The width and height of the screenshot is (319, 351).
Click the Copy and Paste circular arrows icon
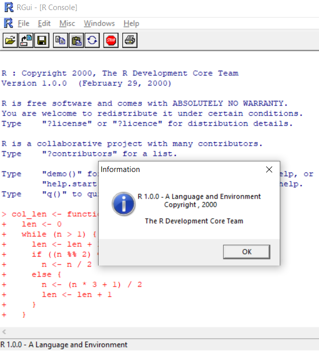click(x=92, y=41)
